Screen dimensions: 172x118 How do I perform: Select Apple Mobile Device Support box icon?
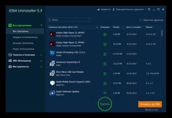(52, 83)
